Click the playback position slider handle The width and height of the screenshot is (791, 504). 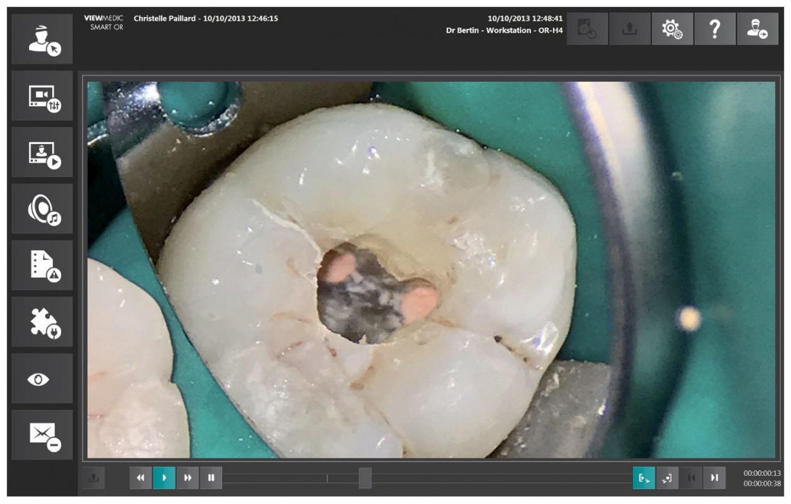pyautogui.click(x=365, y=478)
